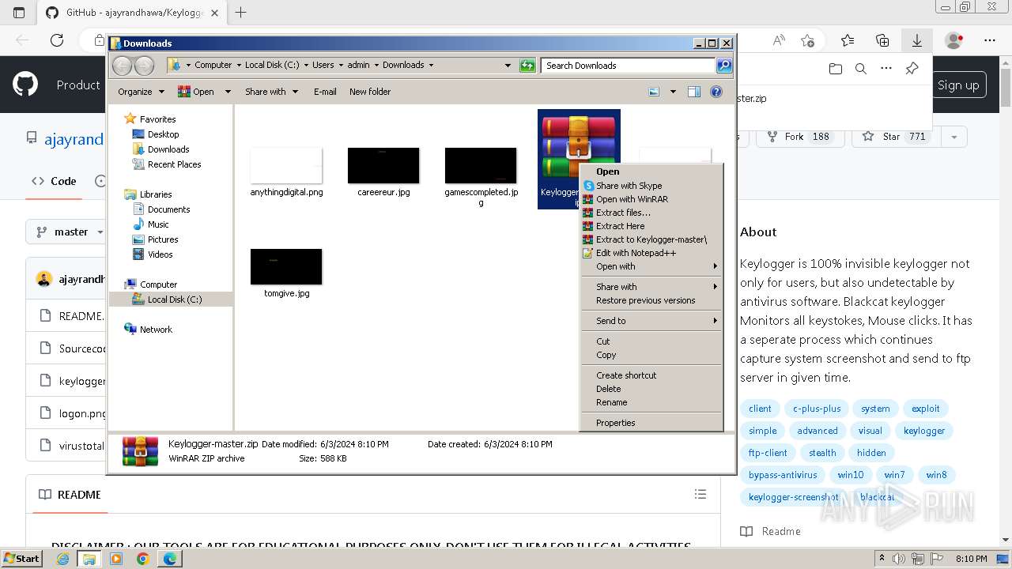
Task: Click Search Downloads input field
Action: (629, 66)
